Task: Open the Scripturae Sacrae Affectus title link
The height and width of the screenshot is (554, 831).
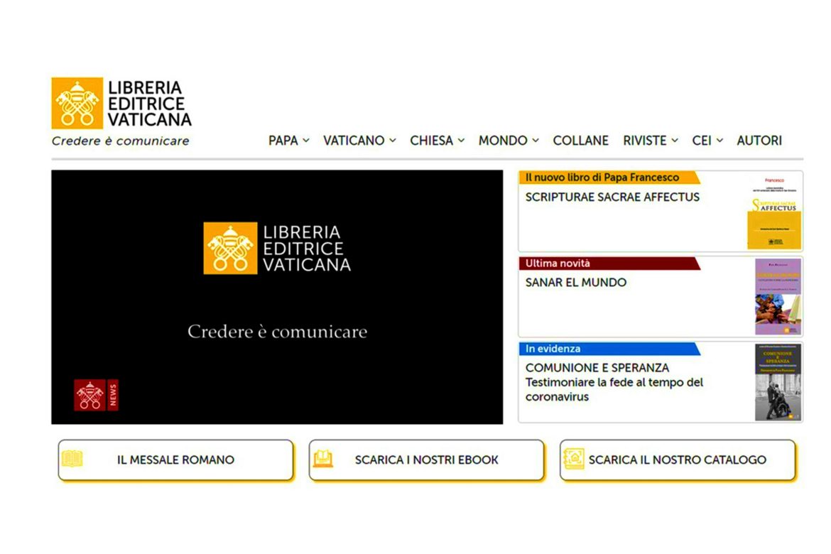Action: pyautogui.click(x=612, y=197)
